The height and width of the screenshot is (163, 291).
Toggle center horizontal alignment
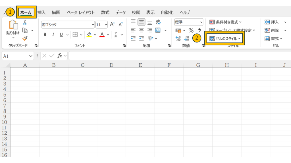coord(141,30)
